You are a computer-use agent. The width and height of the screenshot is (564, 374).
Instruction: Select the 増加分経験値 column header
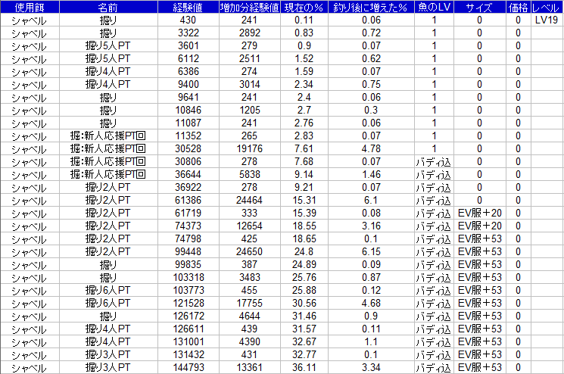coord(244,7)
